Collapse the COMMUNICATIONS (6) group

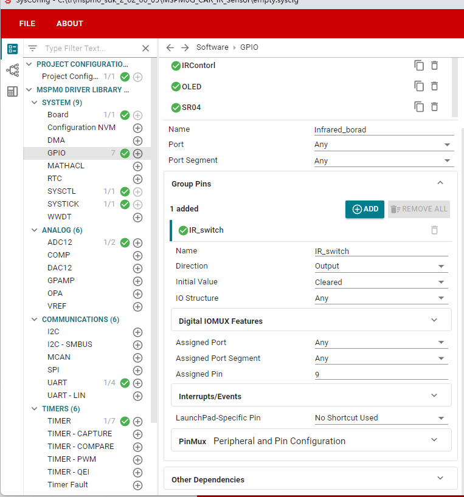pyautogui.click(x=35, y=319)
